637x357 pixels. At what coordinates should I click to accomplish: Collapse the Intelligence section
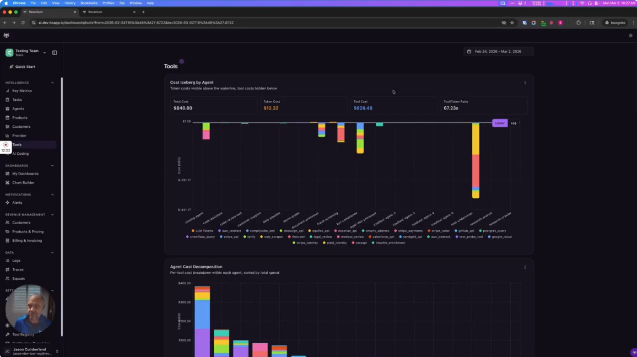tap(52, 82)
